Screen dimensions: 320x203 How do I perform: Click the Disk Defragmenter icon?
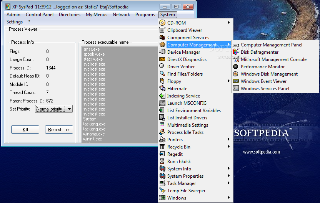tap(236, 52)
